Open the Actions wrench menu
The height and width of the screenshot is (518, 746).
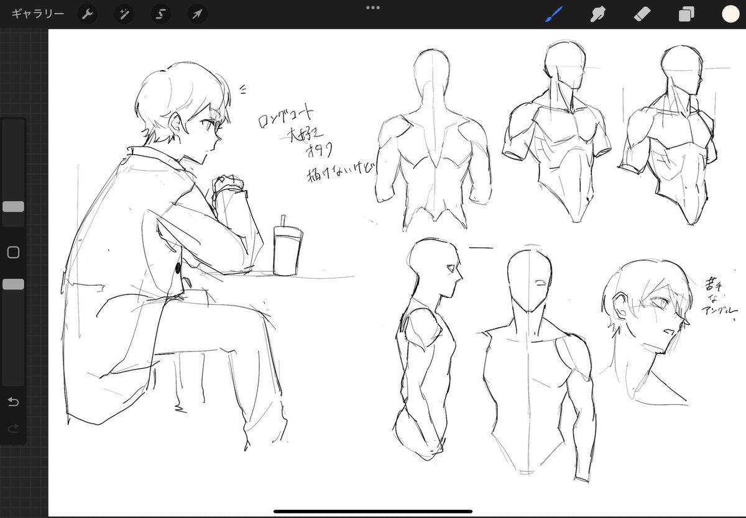88,14
